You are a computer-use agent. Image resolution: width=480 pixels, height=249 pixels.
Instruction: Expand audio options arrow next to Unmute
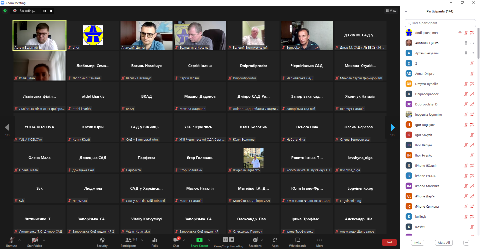(x=19, y=240)
